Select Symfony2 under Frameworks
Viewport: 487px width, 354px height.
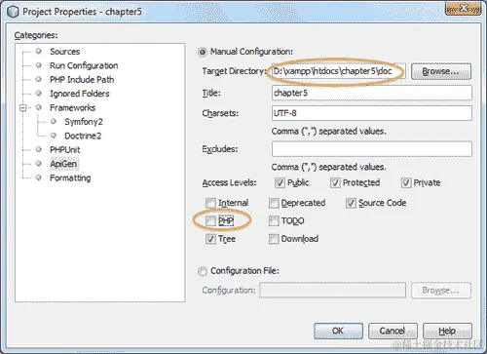tap(84, 122)
